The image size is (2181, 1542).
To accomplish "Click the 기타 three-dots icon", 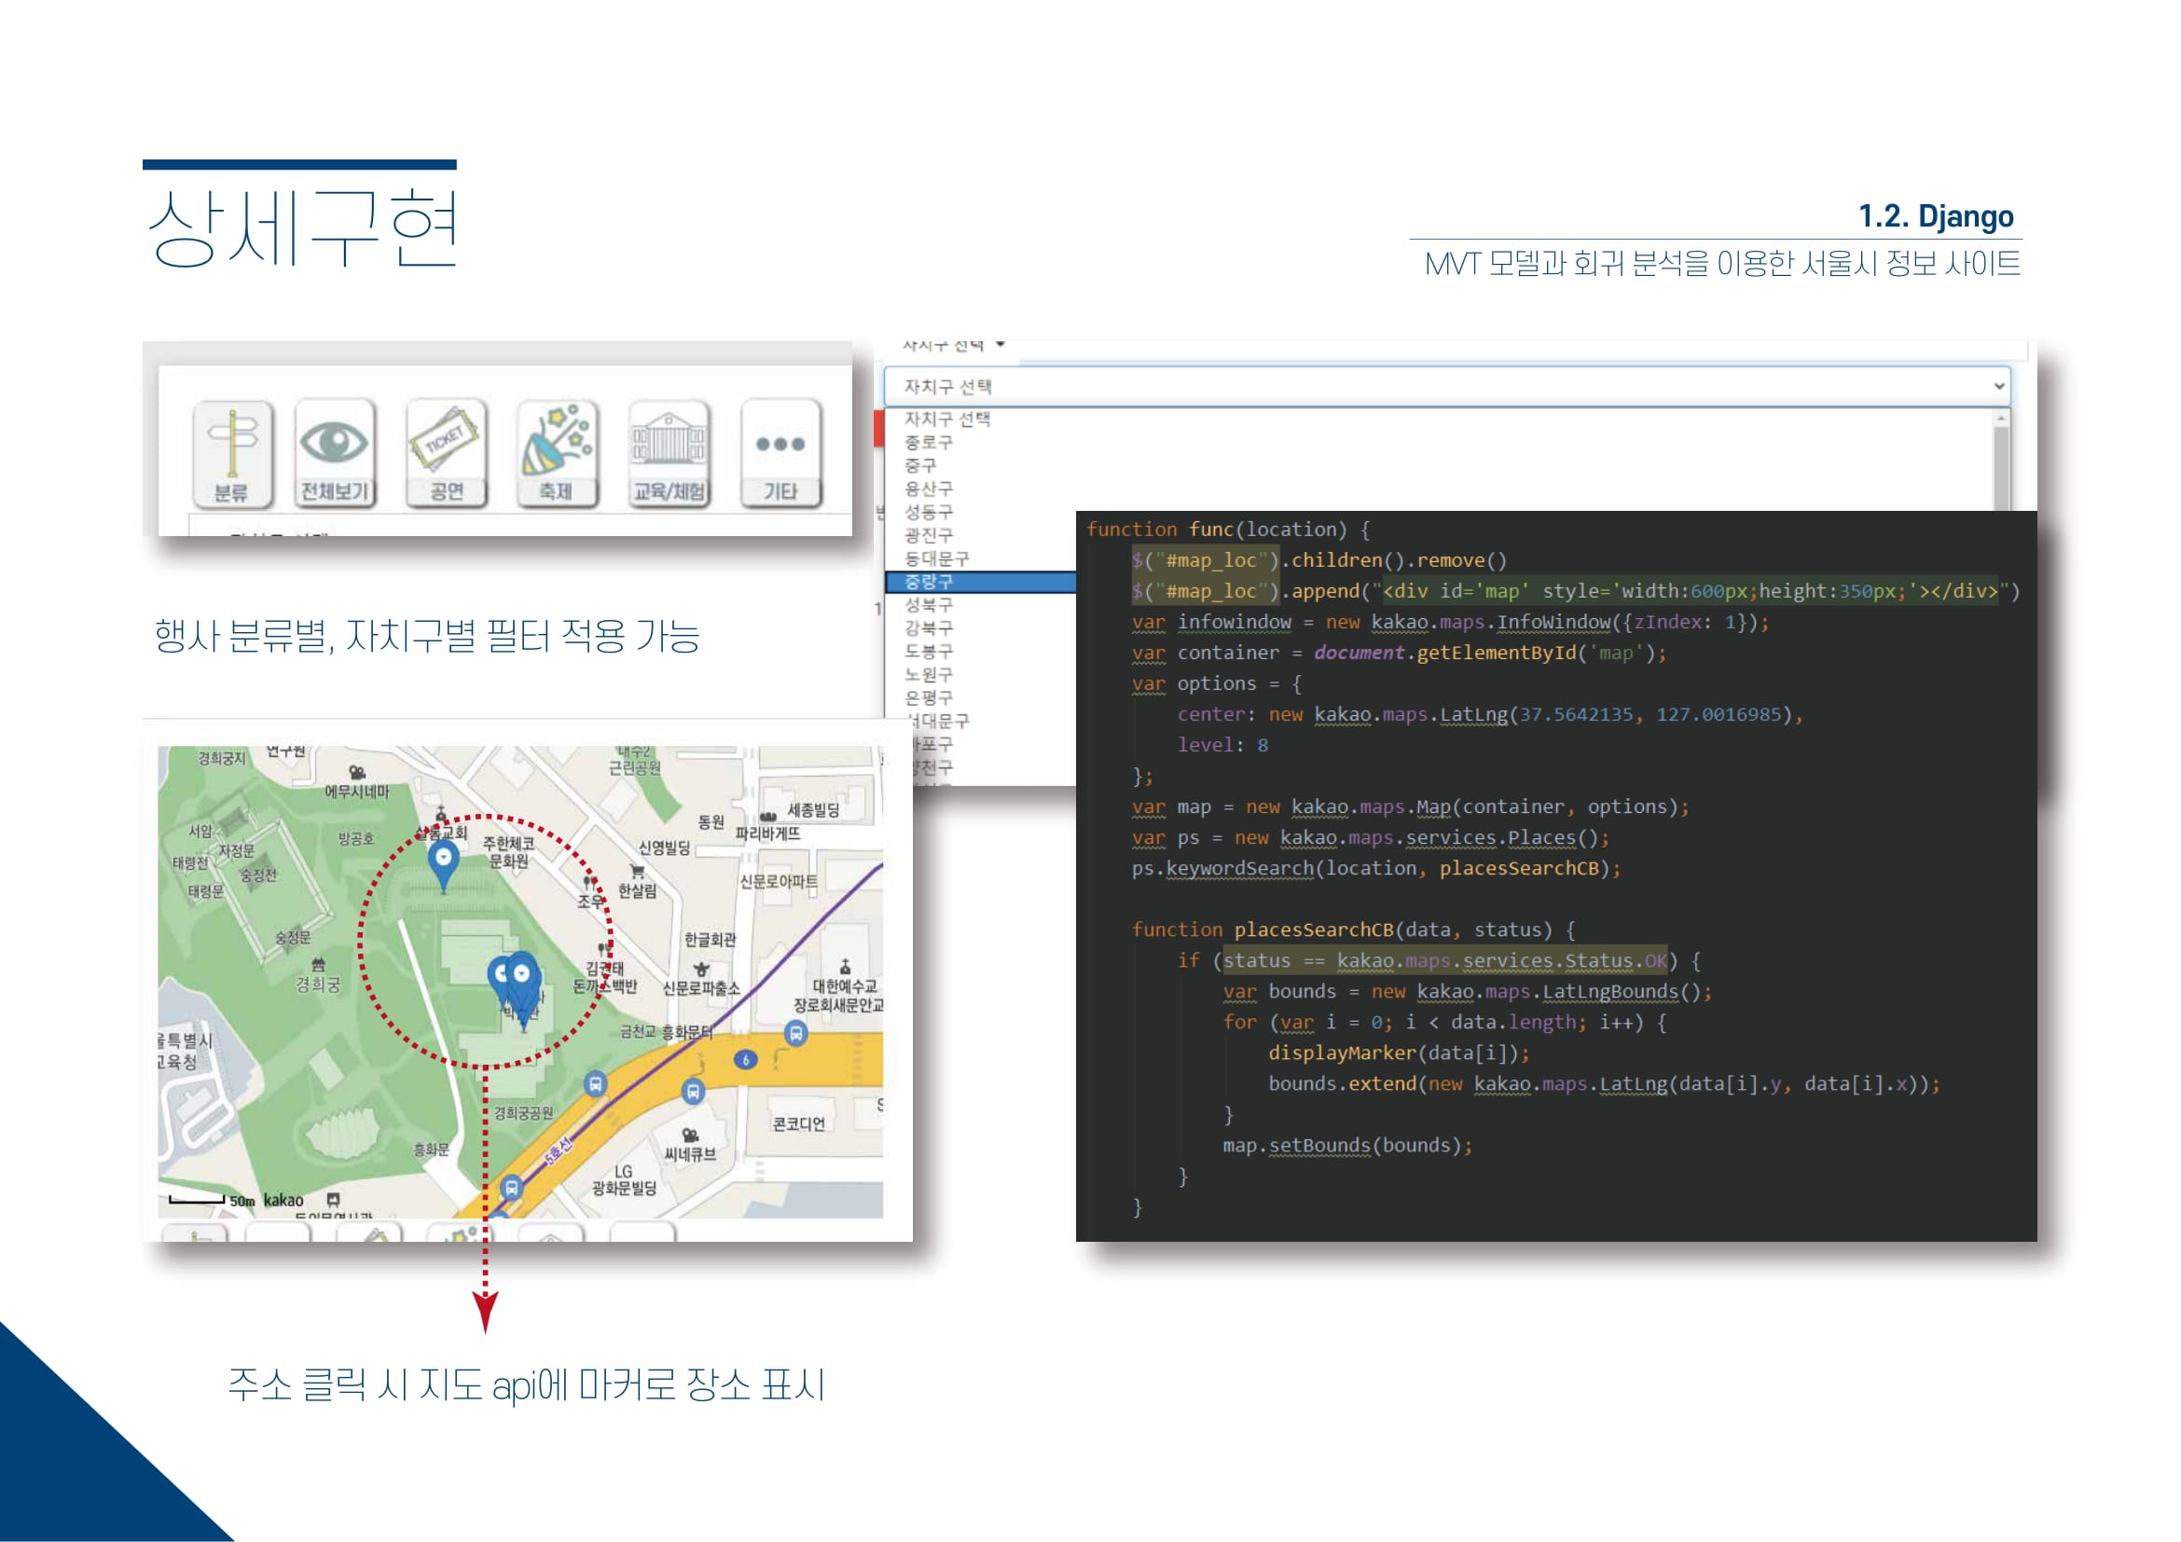I will pos(780,453).
